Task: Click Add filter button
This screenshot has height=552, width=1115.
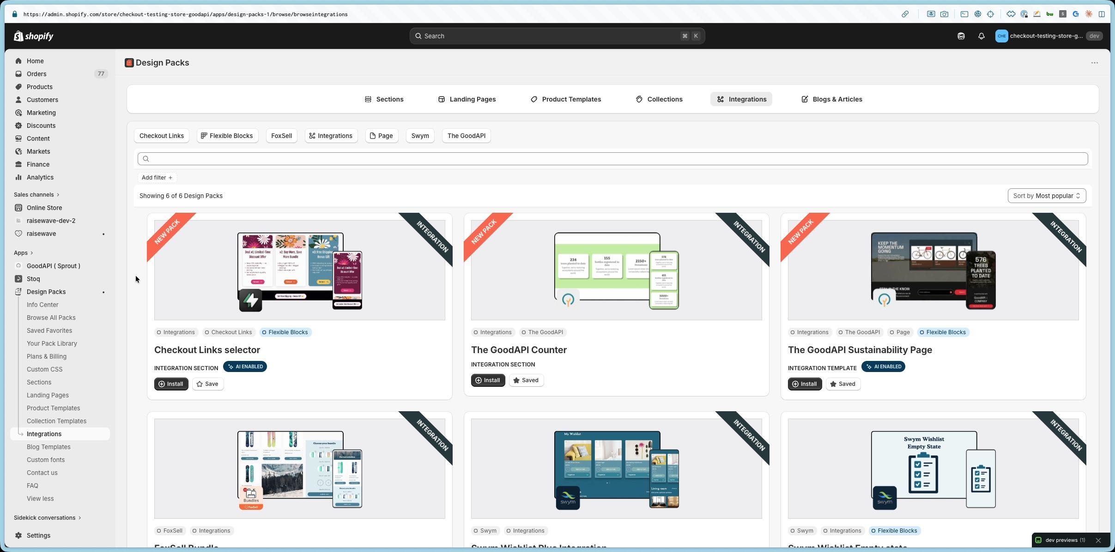Action: pos(157,178)
